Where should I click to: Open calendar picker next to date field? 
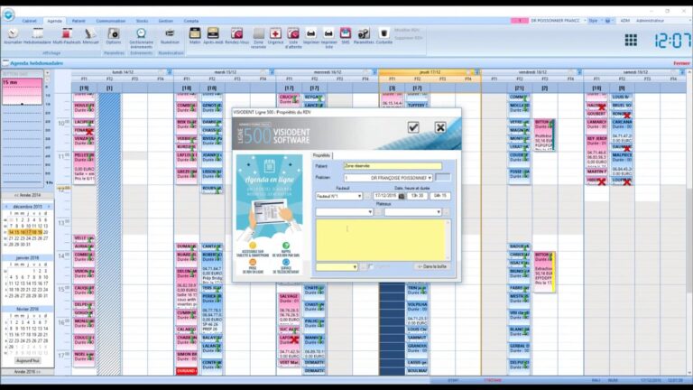click(402, 196)
